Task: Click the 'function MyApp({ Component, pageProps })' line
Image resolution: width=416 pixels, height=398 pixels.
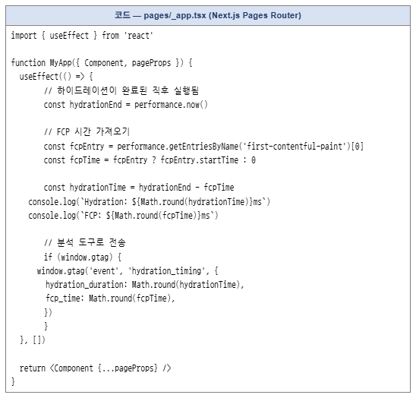Action: click(102, 63)
